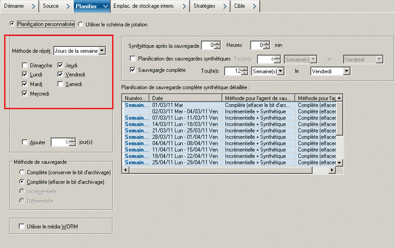Increase the Heures spinner value
Viewport: 395px width, 248px height.
(x=217, y=43)
